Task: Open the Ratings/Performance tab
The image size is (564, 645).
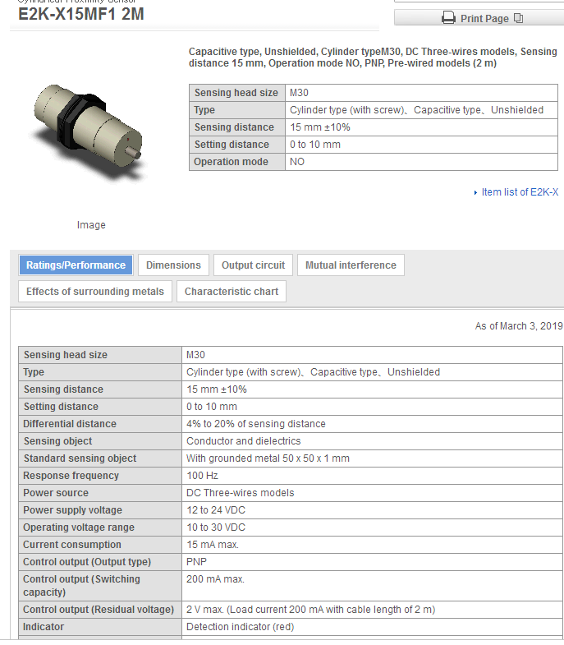Action: (x=76, y=265)
